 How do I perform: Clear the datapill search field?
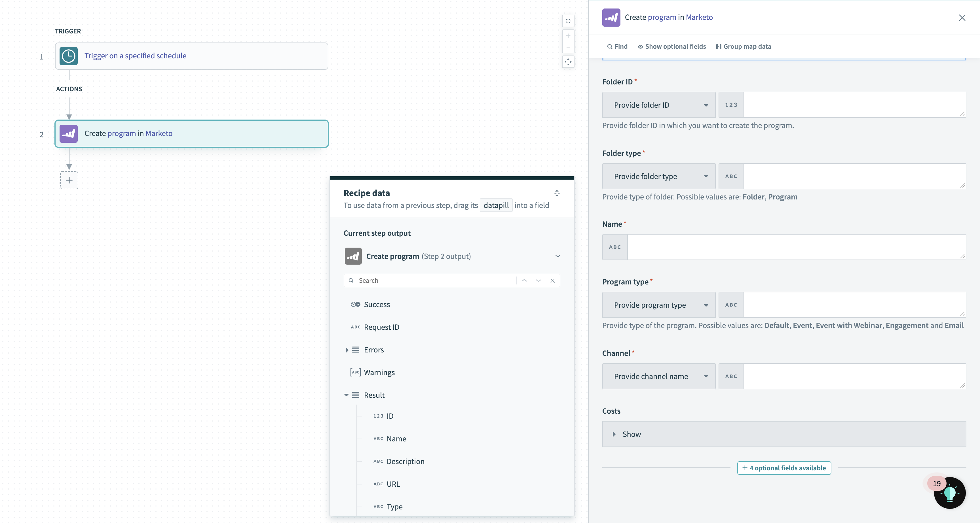552,280
